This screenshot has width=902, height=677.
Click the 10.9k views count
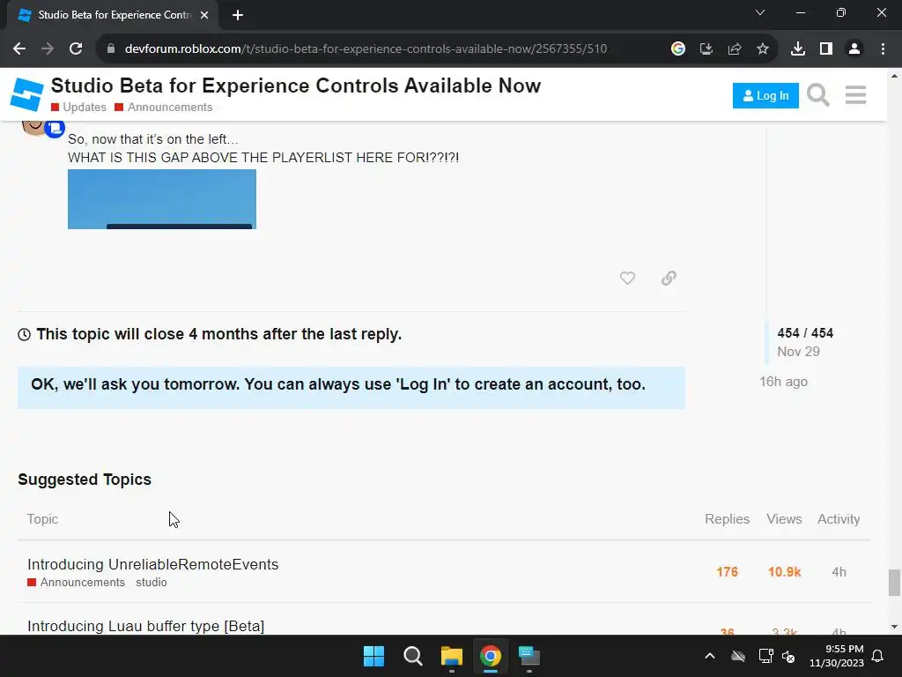click(784, 571)
